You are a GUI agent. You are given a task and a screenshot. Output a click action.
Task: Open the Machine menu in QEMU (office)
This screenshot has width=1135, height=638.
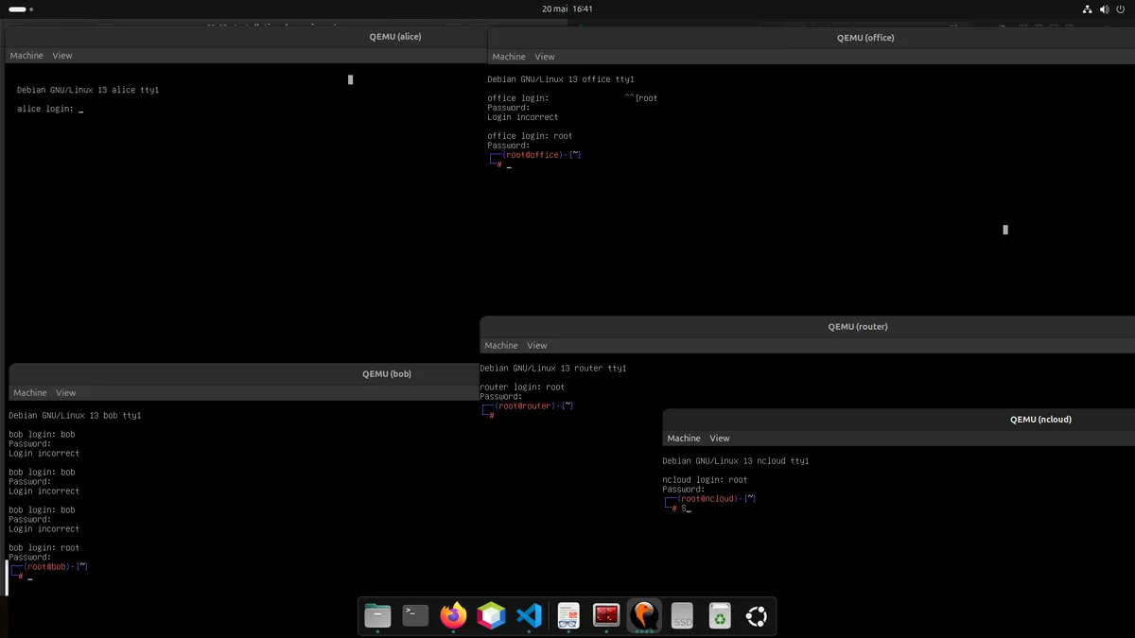pyautogui.click(x=509, y=57)
